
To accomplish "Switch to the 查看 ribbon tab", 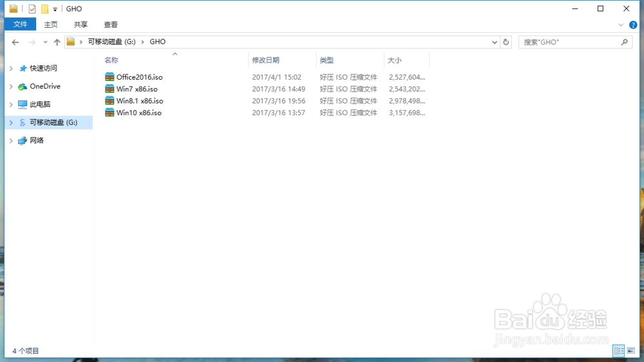I will click(111, 24).
